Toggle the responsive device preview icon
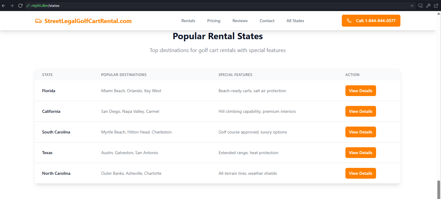This screenshot has height=199, width=441. coord(420,6)
